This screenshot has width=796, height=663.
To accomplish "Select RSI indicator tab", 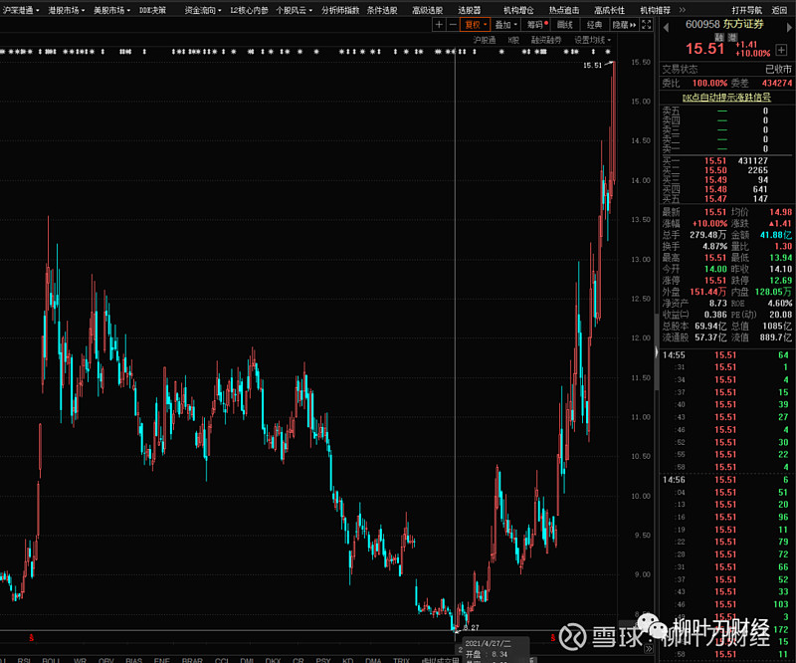I will pyautogui.click(x=24, y=660).
